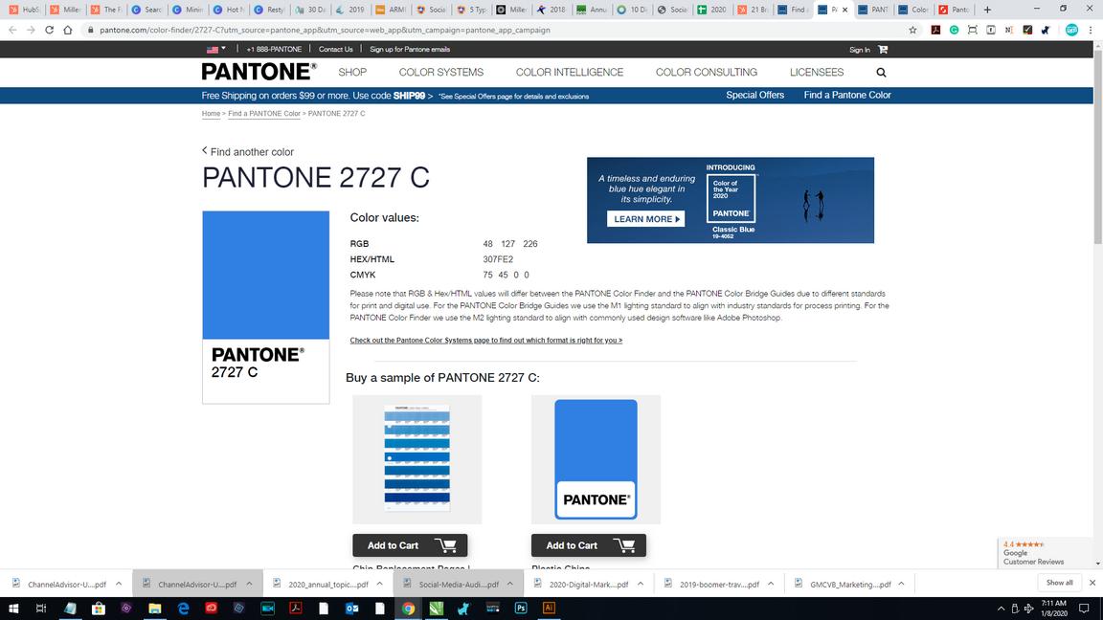
Task: Expand options for GMCVB_Marketing download
Action: click(901, 585)
